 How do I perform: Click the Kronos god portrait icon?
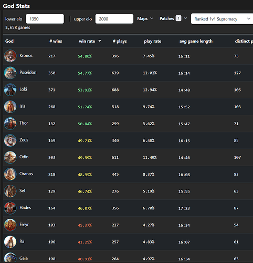pyautogui.click(x=10, y=56)
